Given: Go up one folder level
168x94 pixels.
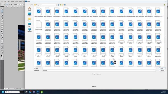Looking at the screenshot, I should click(61, 5).
